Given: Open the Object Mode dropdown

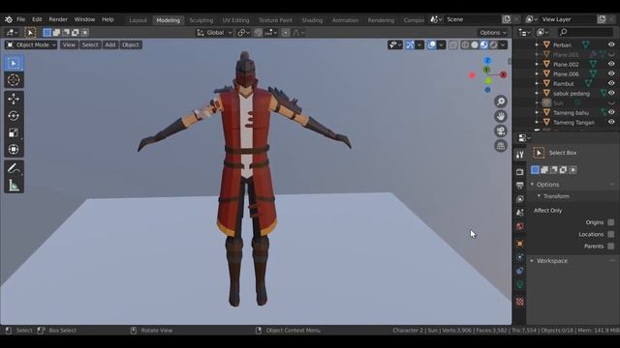Looking at the screenshot, I should tap(31, 45).
